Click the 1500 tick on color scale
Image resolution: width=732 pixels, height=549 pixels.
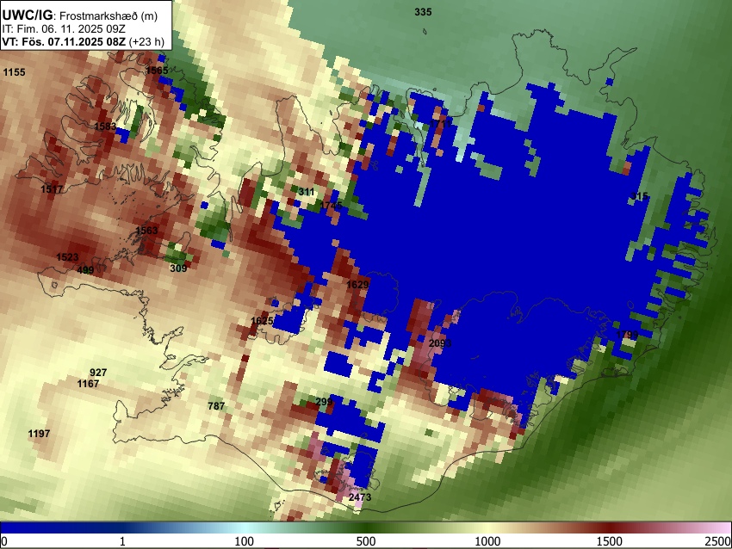tap(610, 541)
